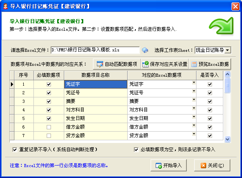The width and height of the screenshot is (242, 178).
Task: Click 开始导入 to start the import
Action: (x=169, y=165)
